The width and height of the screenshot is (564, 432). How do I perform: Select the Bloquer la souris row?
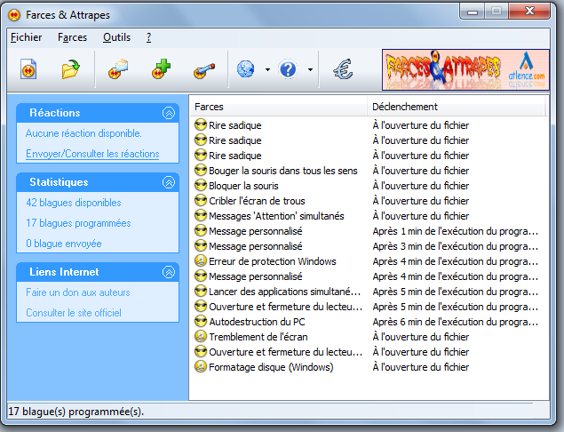[367, 186]
